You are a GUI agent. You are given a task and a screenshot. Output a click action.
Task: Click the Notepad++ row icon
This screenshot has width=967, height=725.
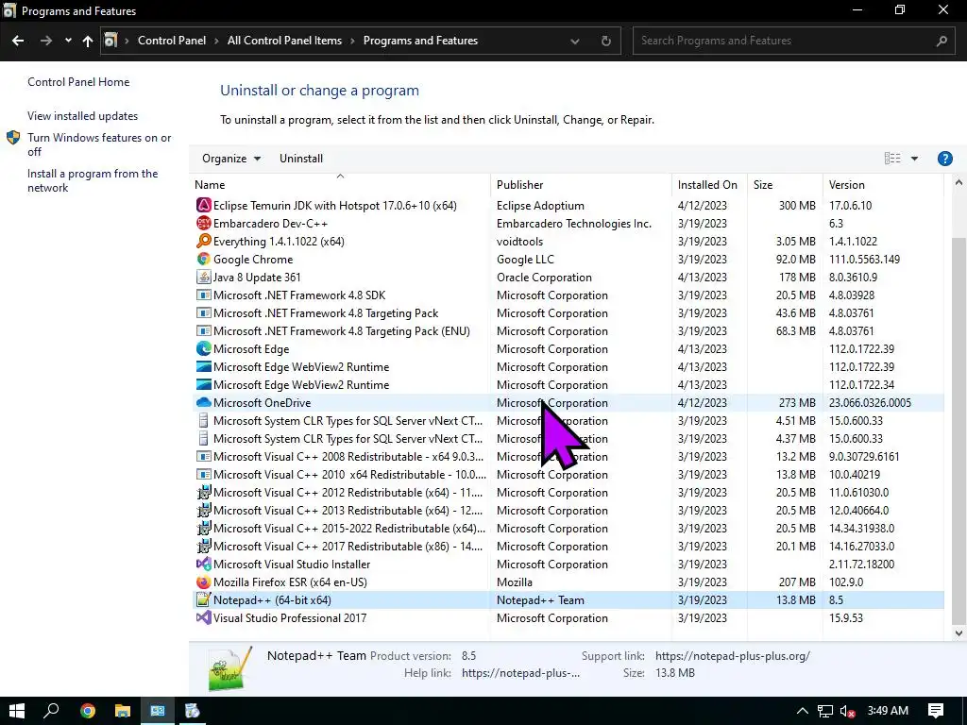click(204, 599)
